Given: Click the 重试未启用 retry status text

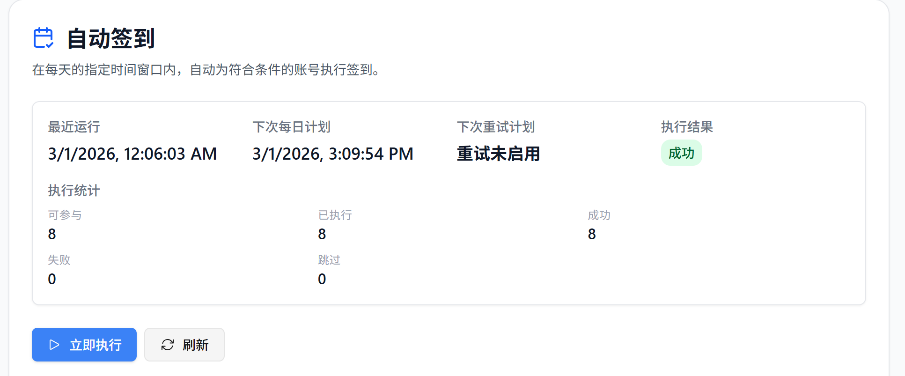Looking at the screenshot, I should tap(498, 154).
